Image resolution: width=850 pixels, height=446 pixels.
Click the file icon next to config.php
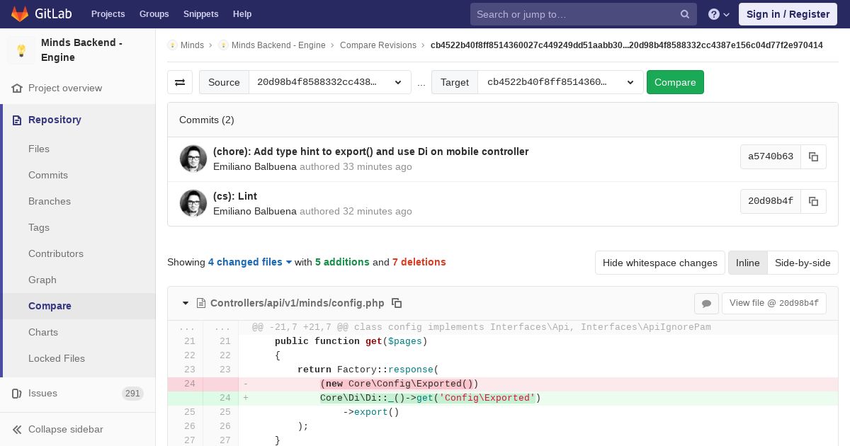[201, 303]
